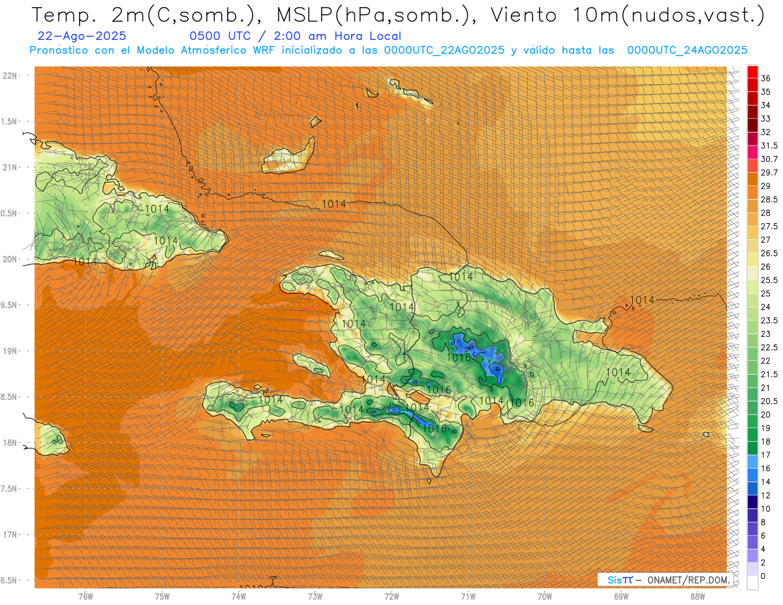
Task: Click temperature legend value '25.5'
Action: coord(769,280)
